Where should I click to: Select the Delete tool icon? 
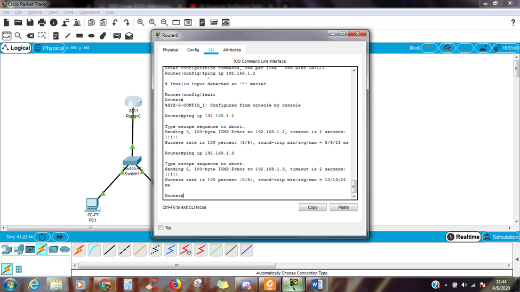[x=30, y=36]
